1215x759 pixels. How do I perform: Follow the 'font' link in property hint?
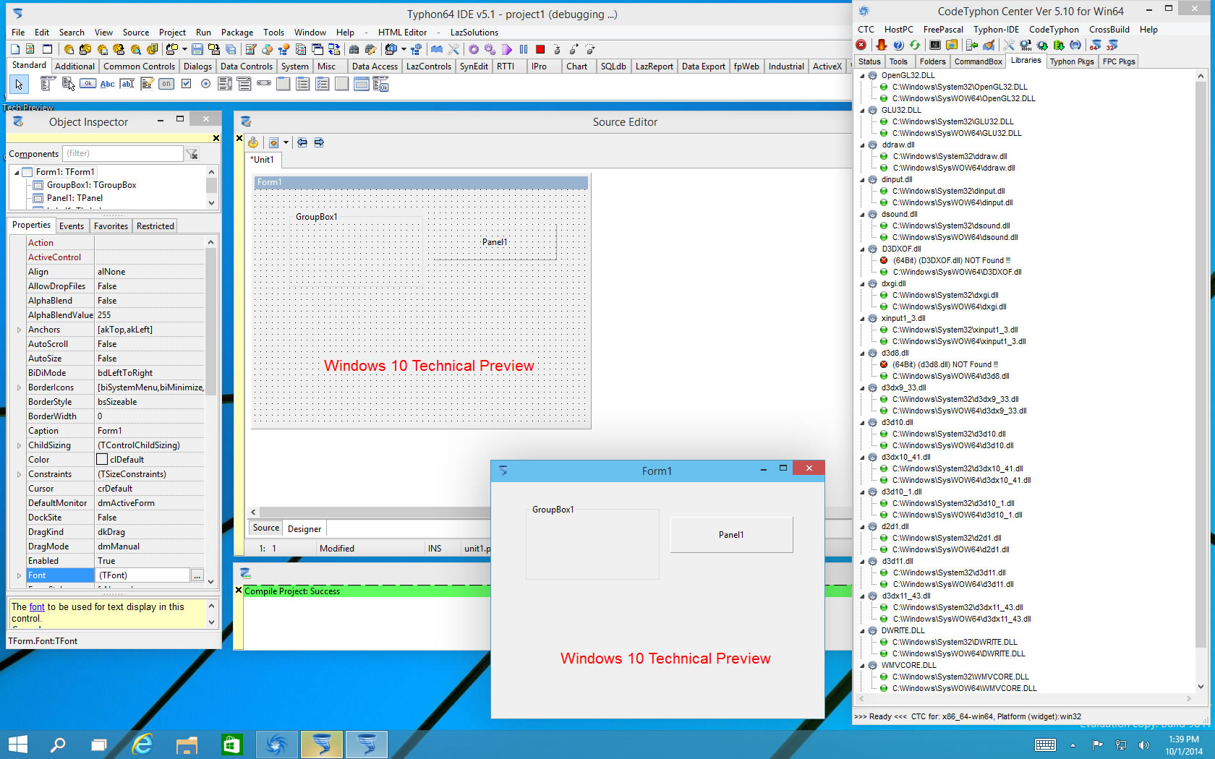pyautogui.click(x=37, y=607)
